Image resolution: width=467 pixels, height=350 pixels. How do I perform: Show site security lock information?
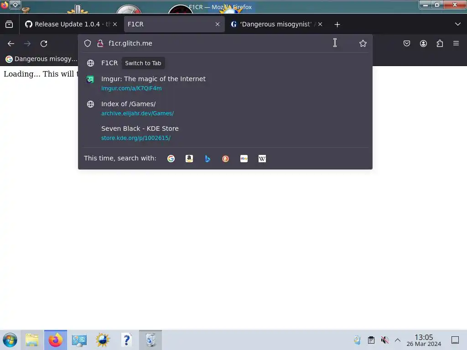(100, 43)
